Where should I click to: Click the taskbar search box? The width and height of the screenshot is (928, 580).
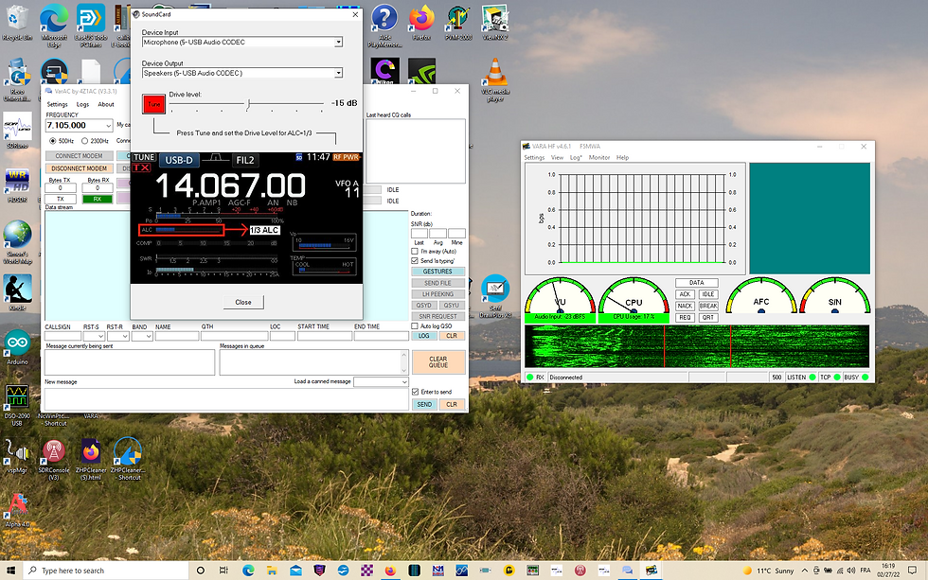[106, 570]
